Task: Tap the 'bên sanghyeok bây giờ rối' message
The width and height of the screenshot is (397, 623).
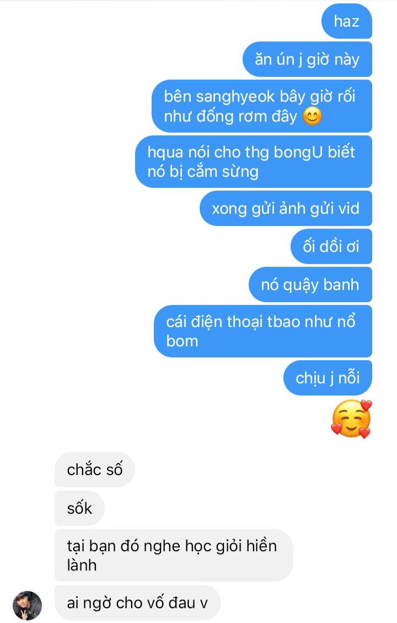Action: (262, 106)
